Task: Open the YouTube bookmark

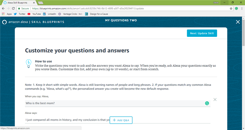Action: (x=34, y=14)
